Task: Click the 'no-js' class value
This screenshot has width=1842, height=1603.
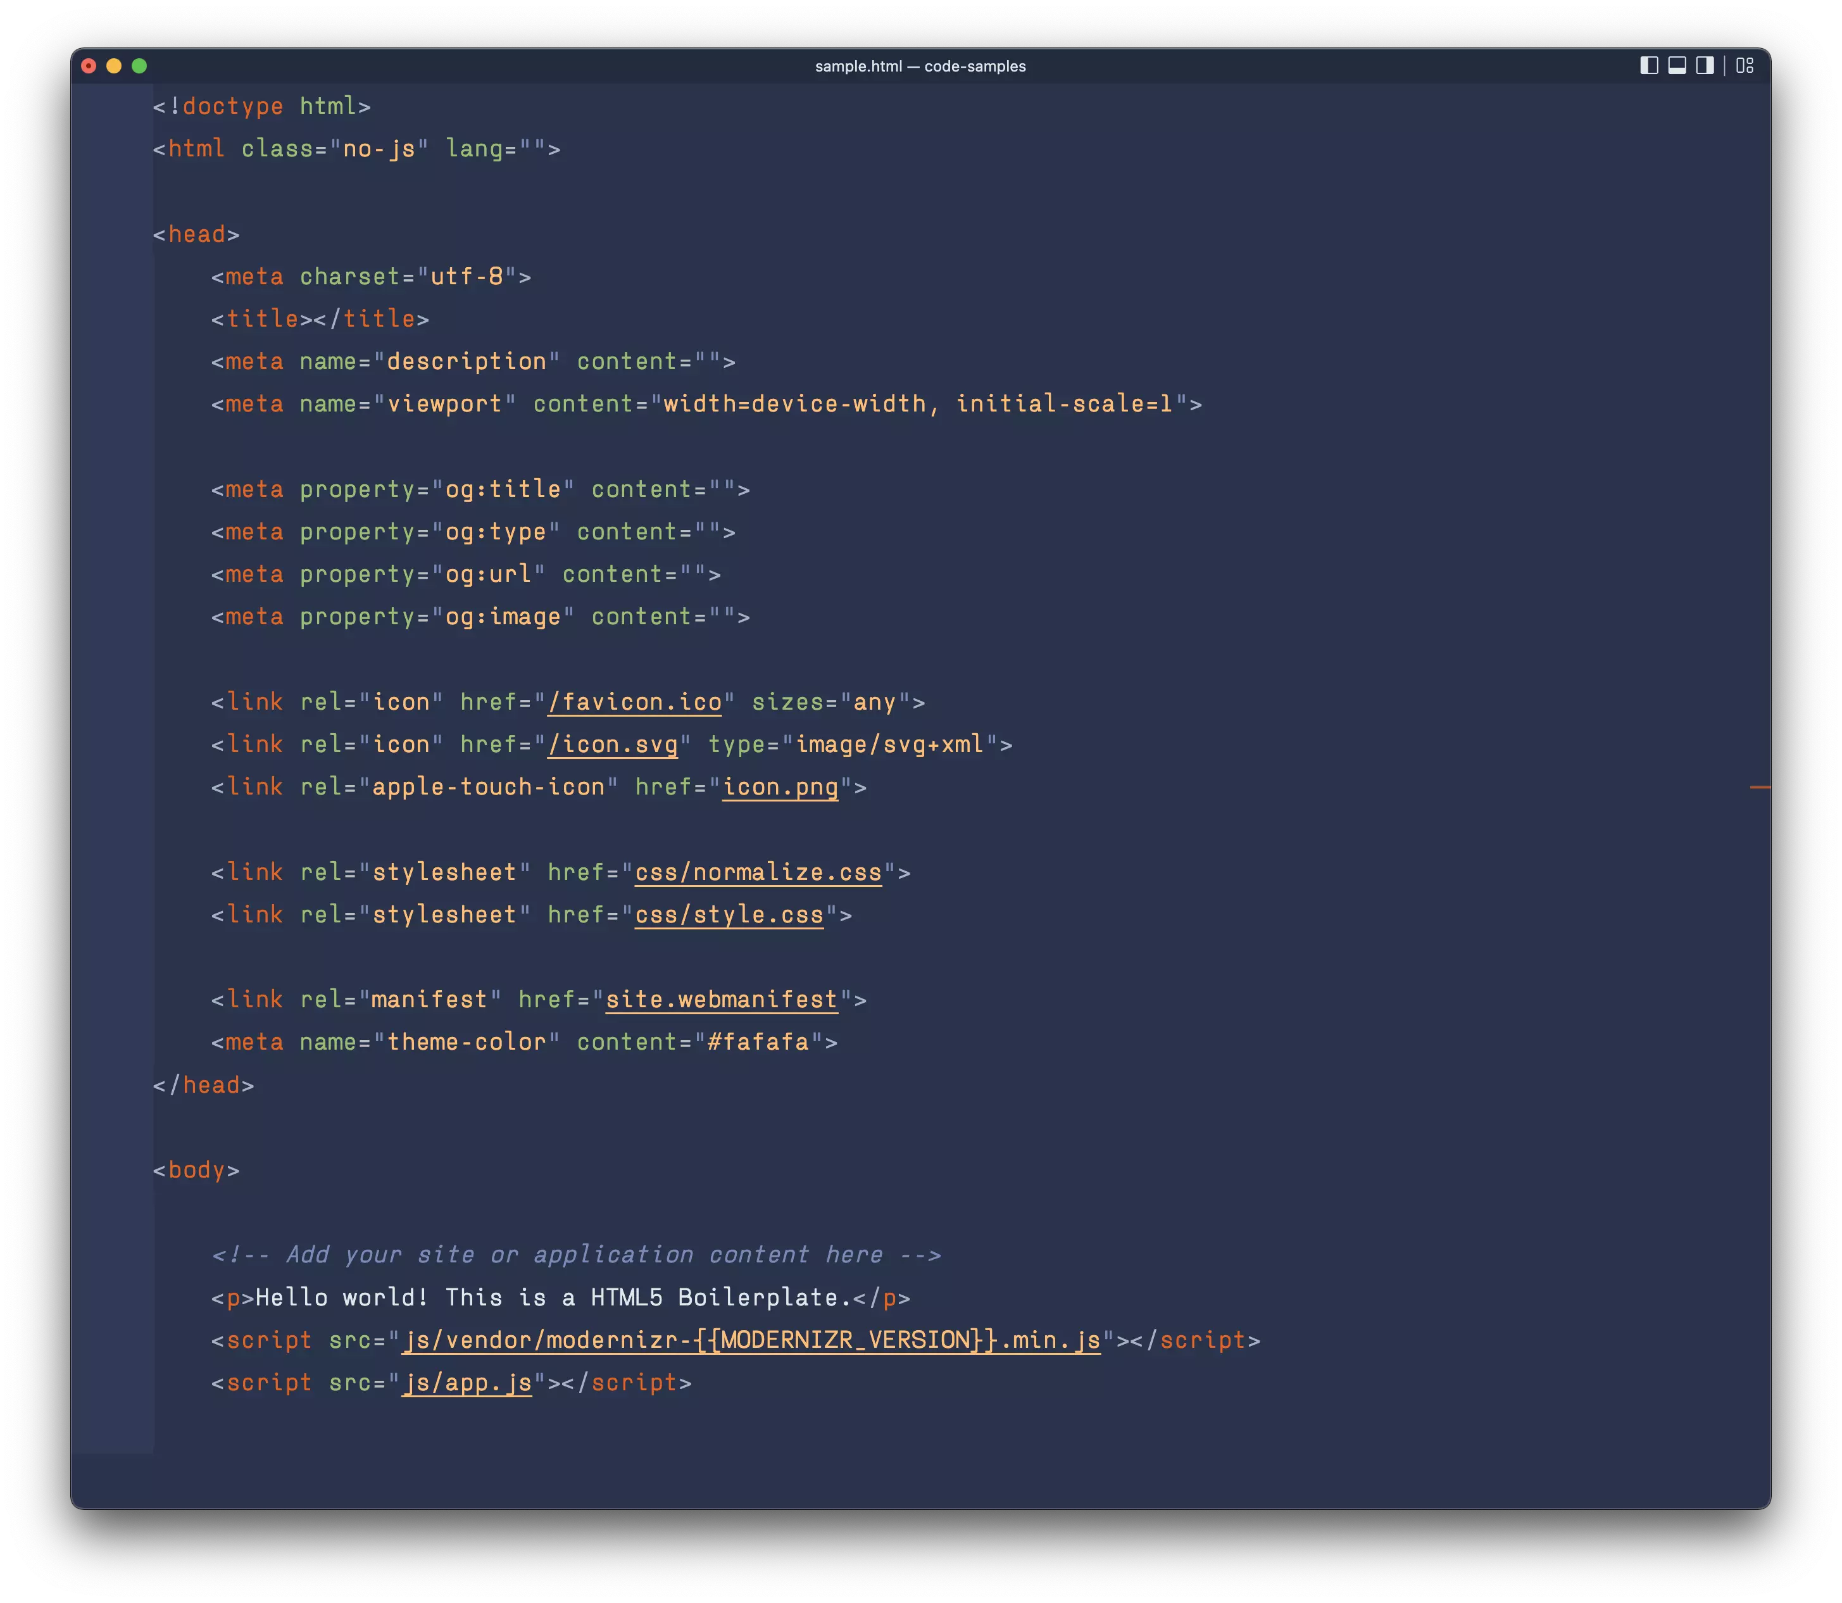Action: point(379,149)
